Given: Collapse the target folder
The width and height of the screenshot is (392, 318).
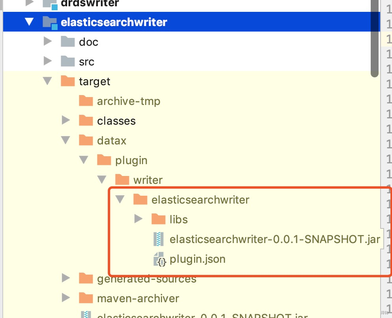Looking at the screenshot, I should [x=47, y=81].
